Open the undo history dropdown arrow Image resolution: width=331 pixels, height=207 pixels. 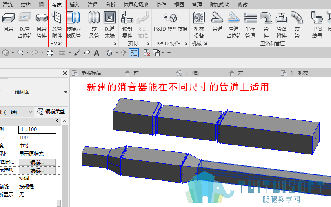tap(27, 53)
